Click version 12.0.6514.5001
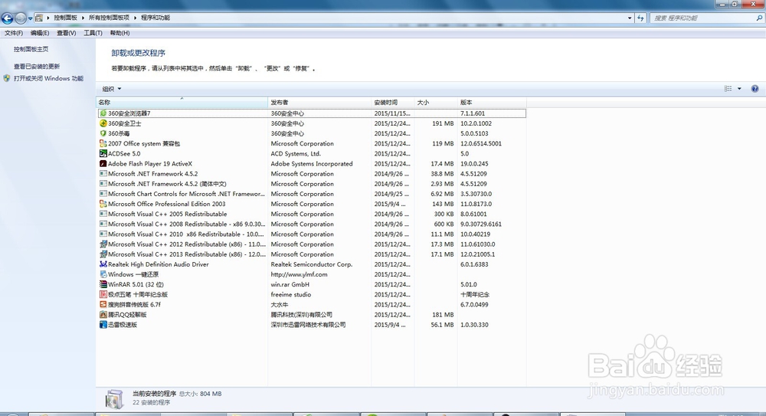 481,144
